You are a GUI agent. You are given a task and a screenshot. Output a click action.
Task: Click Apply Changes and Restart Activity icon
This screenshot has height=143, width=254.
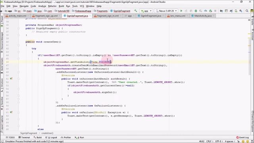pyautogui.click(x=186, y=11)
